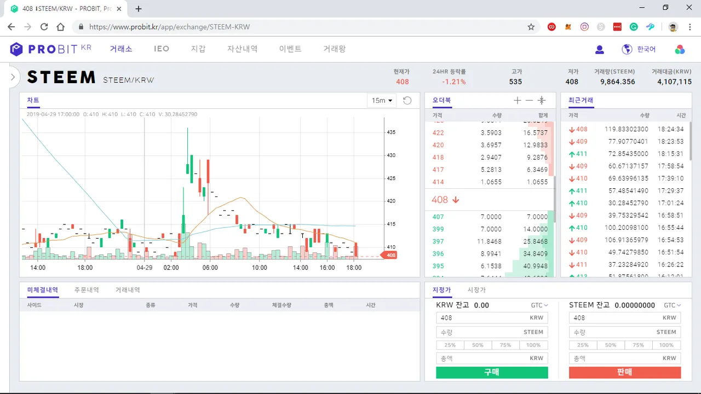
Task: Open the red dots password extension
Action: [617, 27]
